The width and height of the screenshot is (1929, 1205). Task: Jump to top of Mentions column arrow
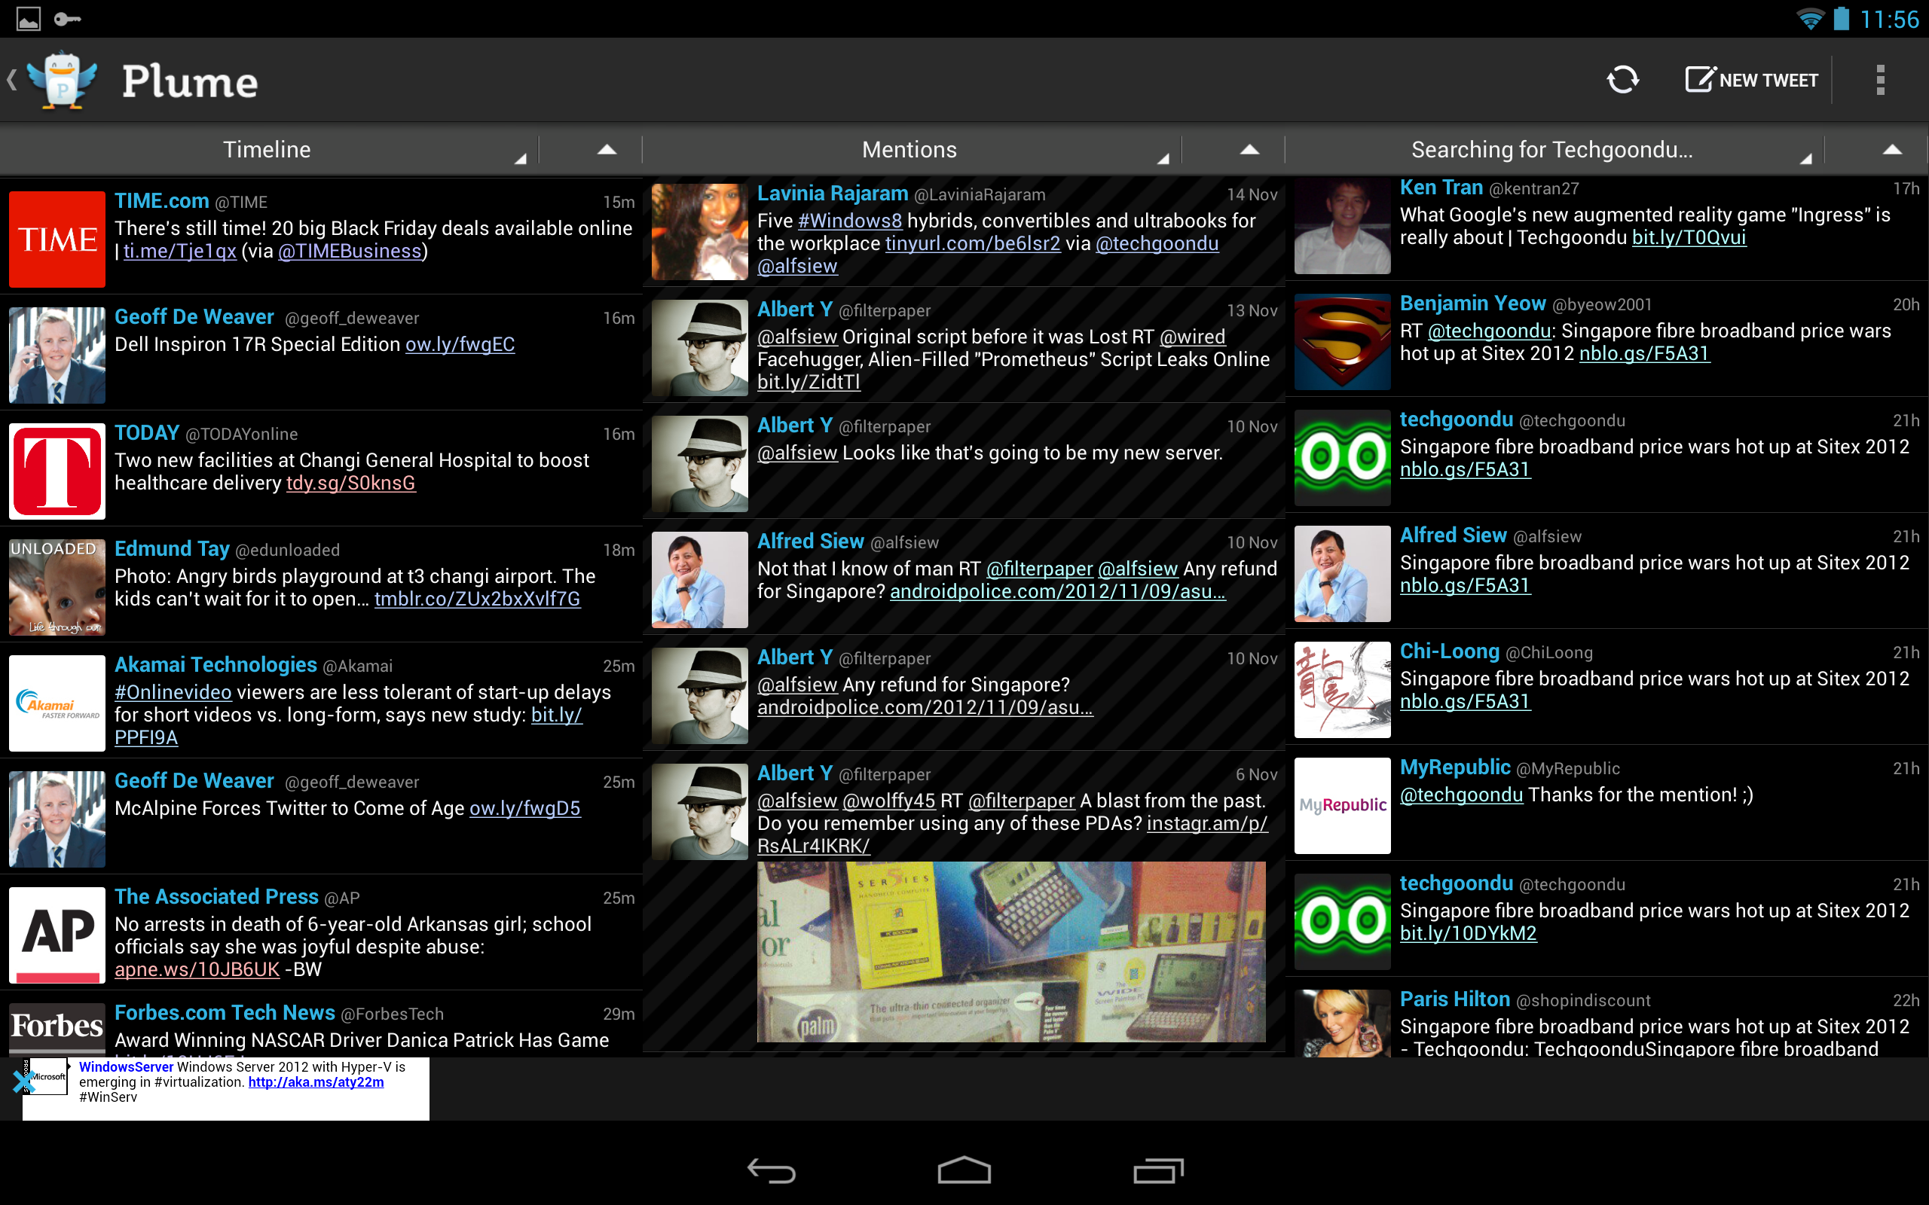click(1250, 149)
